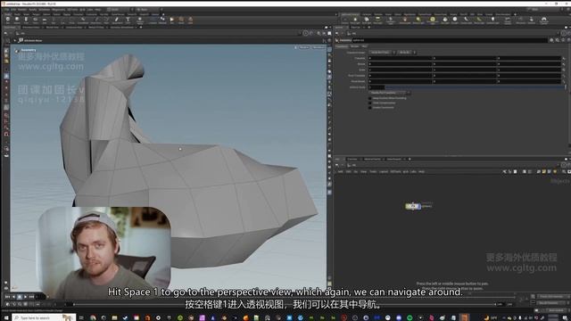Open Houdini from Windows taskbar

464,317
